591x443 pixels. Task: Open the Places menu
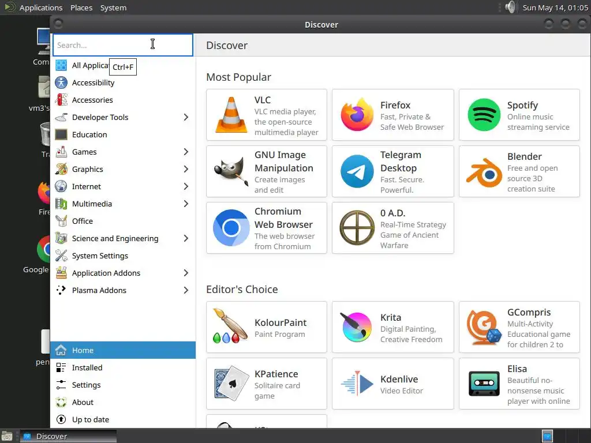coord(81,7)
